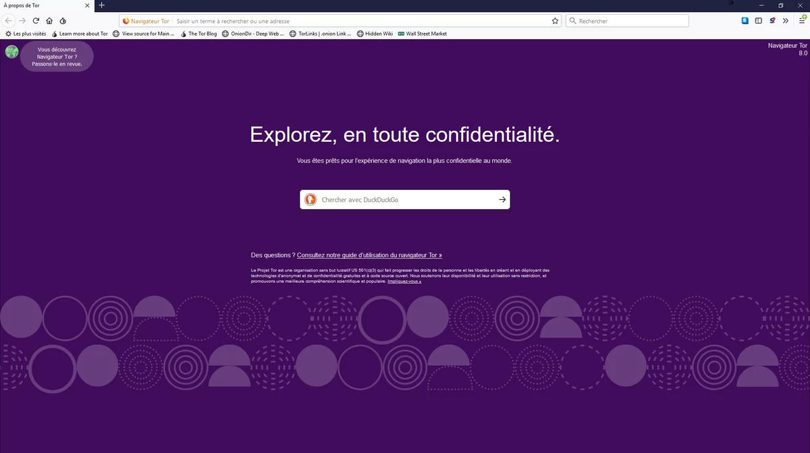
Task: Close the À propos de Tor tab
Action: (x=87, y=5)
